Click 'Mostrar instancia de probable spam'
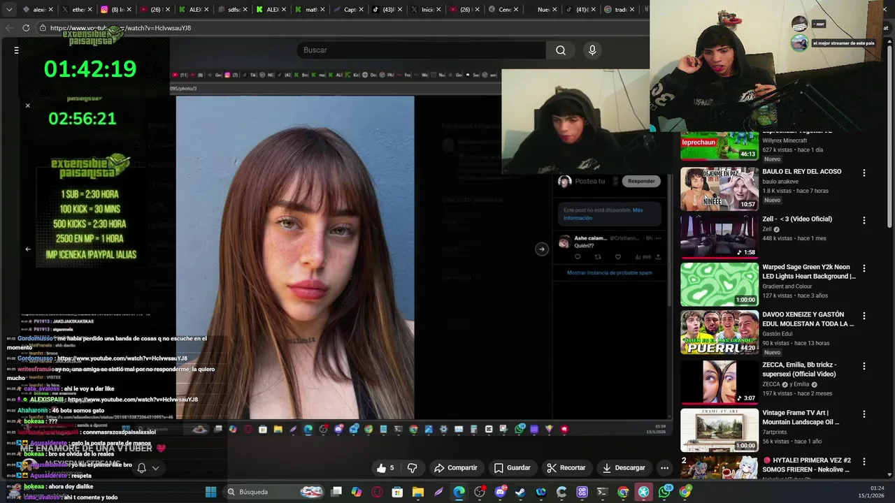Image resolution: width=895 pixels, height=503 pixels. point(609,273)
